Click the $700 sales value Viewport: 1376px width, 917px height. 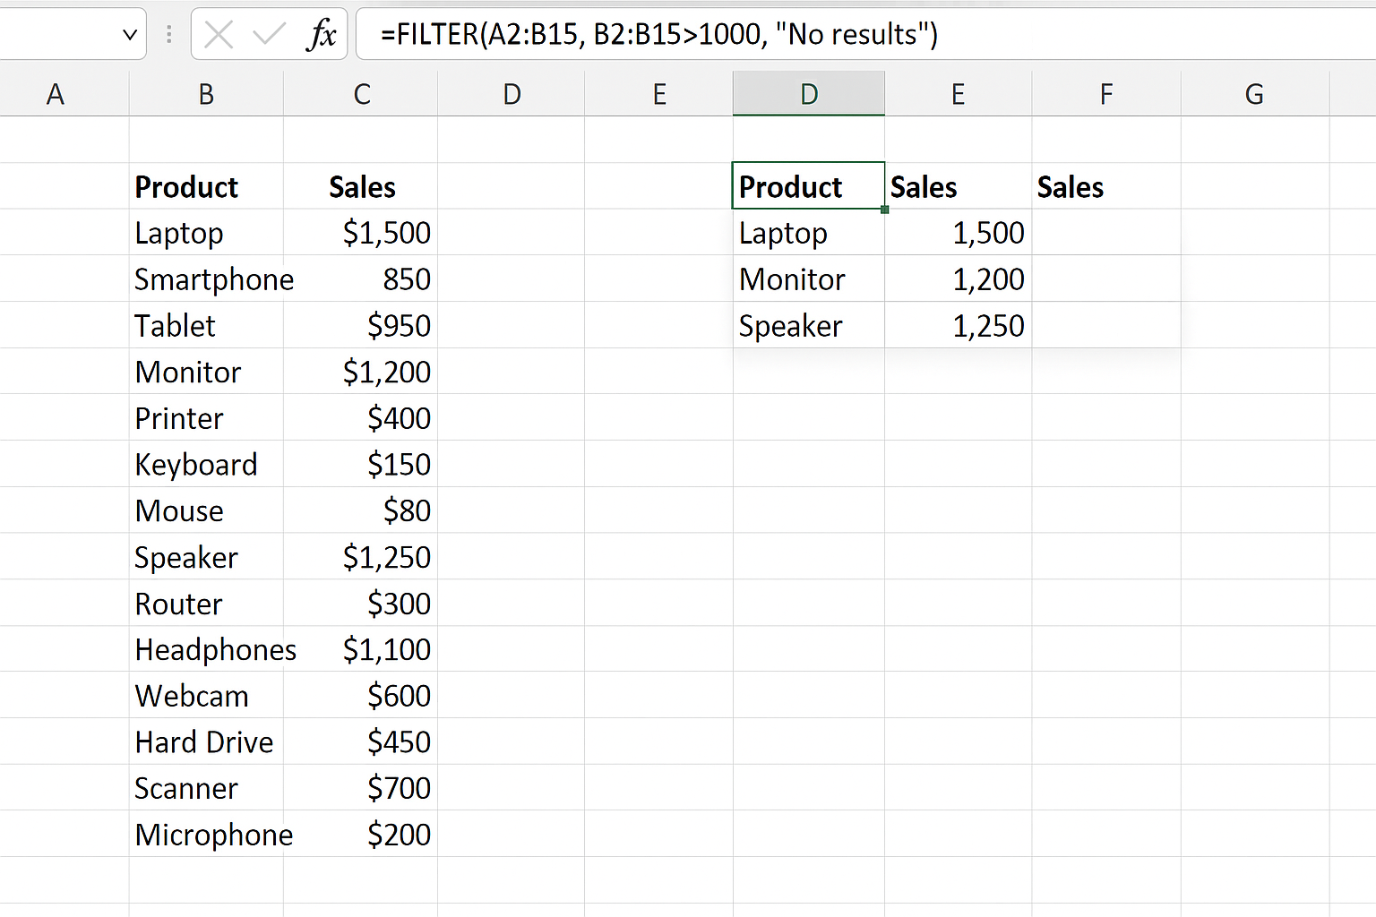coord(399,788)
